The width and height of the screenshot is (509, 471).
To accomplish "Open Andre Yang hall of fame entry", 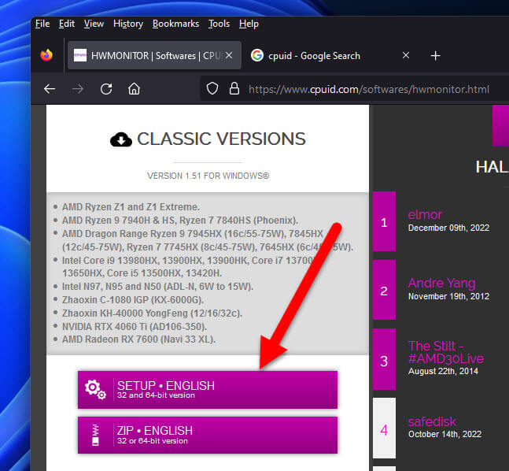I will [x=442, y=283].
